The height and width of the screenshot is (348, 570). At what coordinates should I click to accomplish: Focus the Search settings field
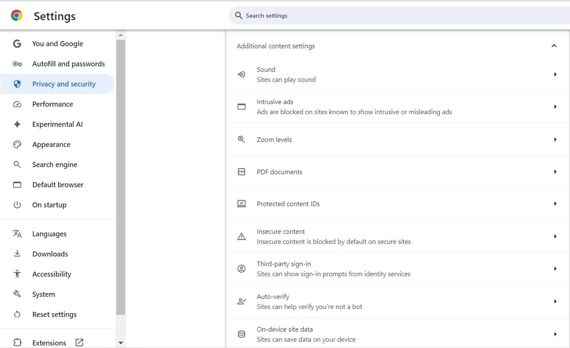click(399, 16)
